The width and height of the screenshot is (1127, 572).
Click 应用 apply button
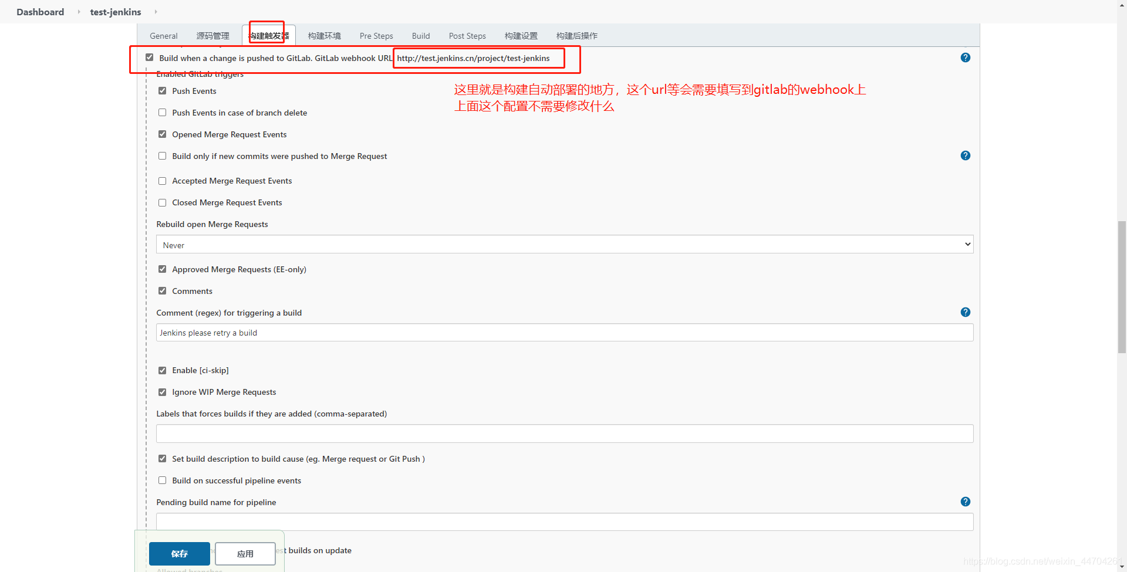[245, 554]
